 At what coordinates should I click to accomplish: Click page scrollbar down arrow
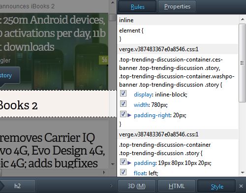[x=113, y=164]
